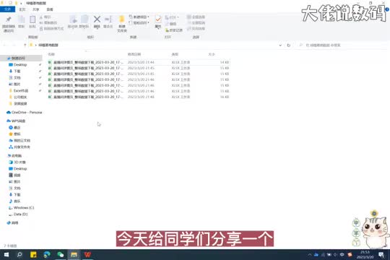Open the Customize Quick Access Toolbar arrow

(21, 3)
